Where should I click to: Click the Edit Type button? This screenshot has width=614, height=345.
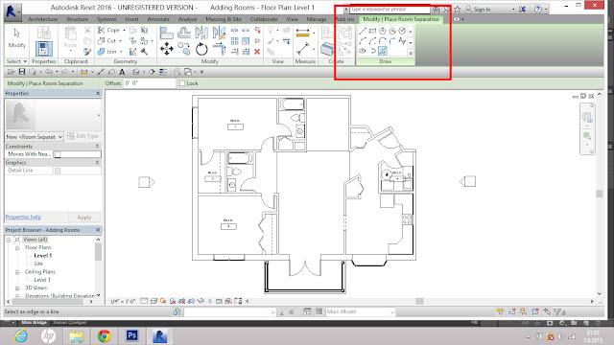click(83, 136)
